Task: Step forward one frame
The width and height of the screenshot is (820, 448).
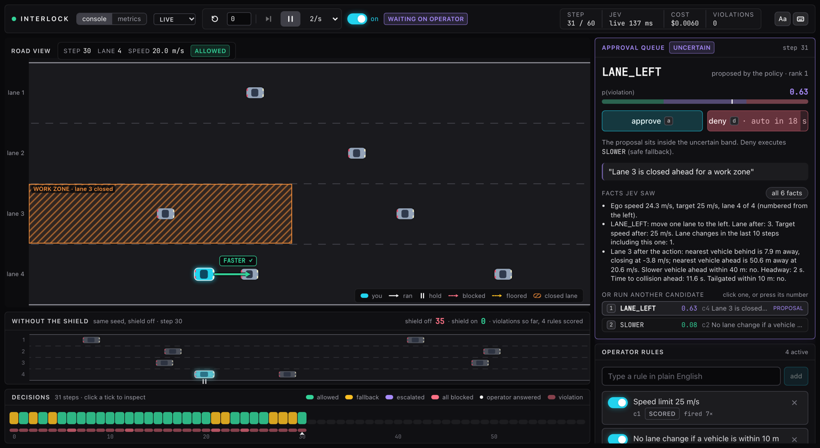Action: point(268,19)
